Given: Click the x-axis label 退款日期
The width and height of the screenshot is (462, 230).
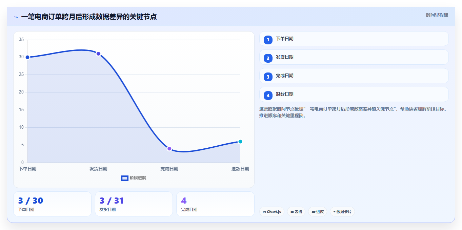Looking at the screenshot, I should click(x=240, y=169).
